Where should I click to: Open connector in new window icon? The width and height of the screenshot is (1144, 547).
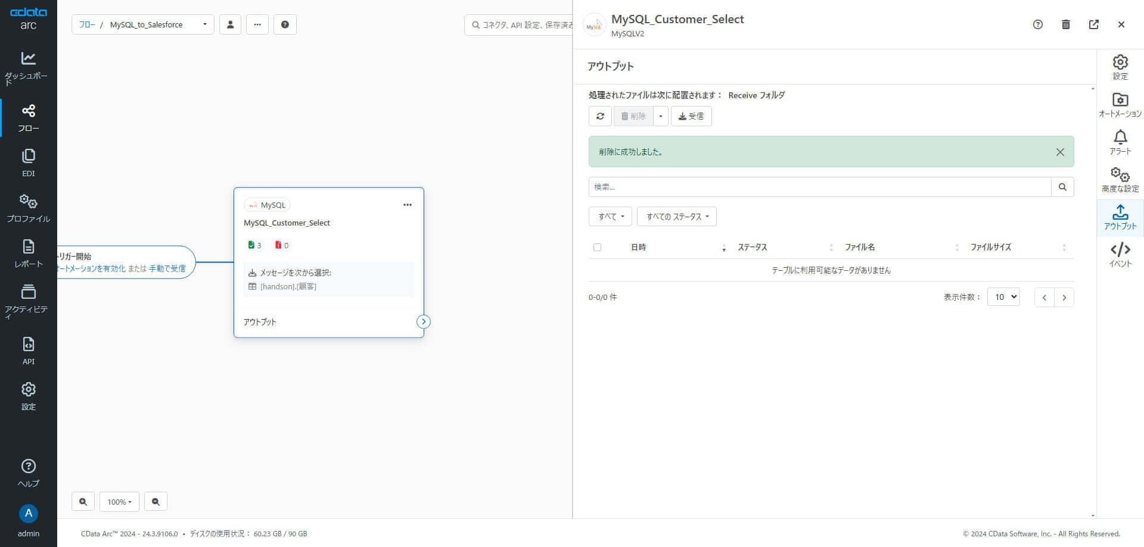(1093, 24)
